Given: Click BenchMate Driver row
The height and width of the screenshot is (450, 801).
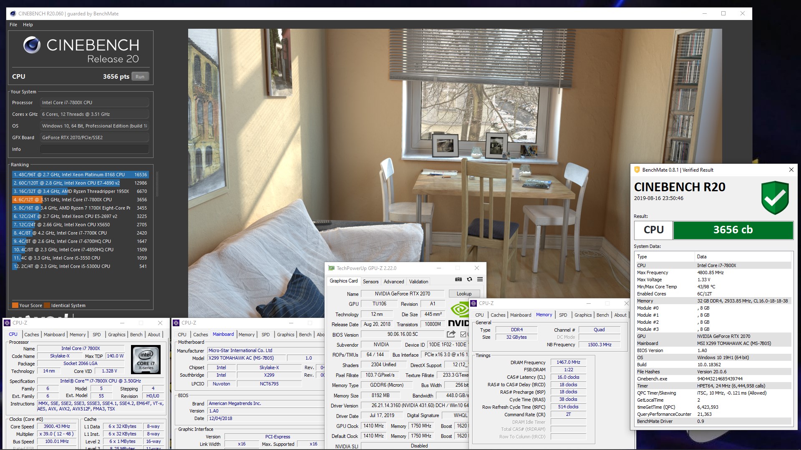Looking at the screenshot, I should pos(713,421).
